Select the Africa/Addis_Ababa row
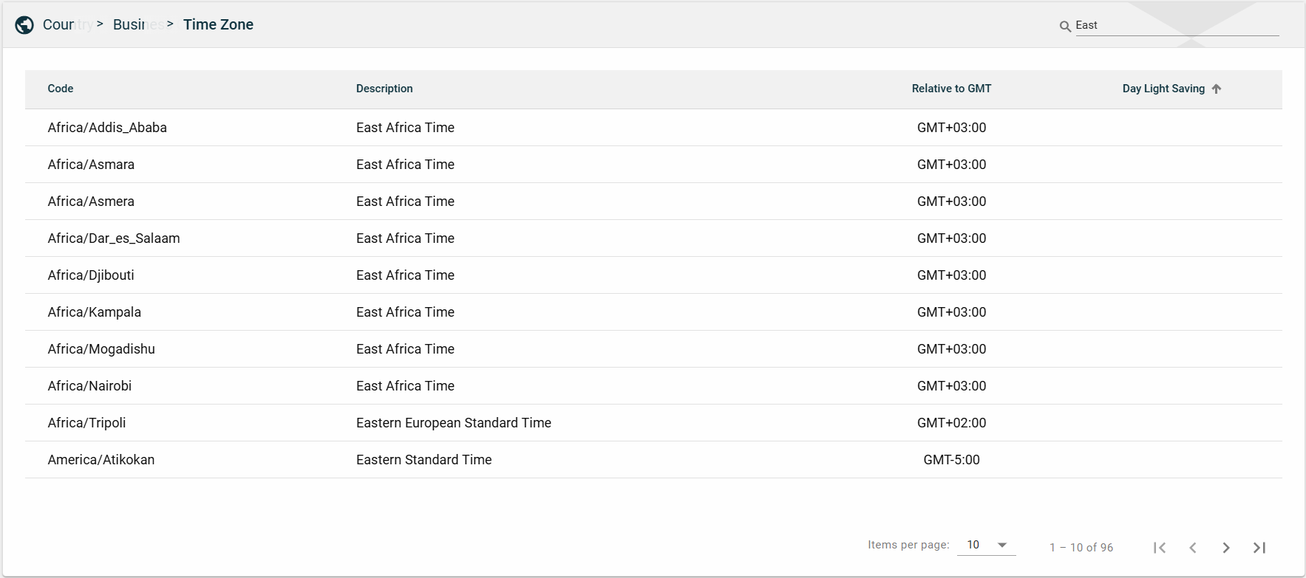The width and height of the screenshot is (1306, 578). click(107, 128)
